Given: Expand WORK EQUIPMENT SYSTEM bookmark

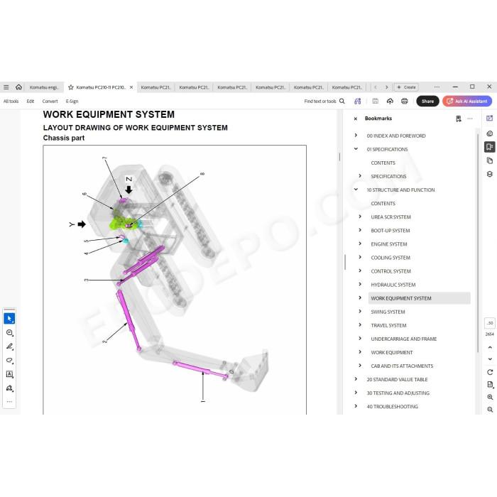Looking at the screenshot, I should (x=360, y=298).
